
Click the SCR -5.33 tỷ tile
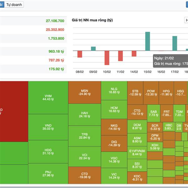pyautogui.click(x=155, y=127)
